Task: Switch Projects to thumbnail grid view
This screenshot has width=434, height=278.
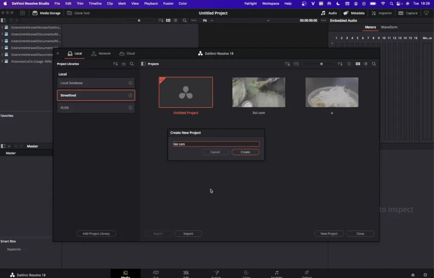Action: coord(358,64)
